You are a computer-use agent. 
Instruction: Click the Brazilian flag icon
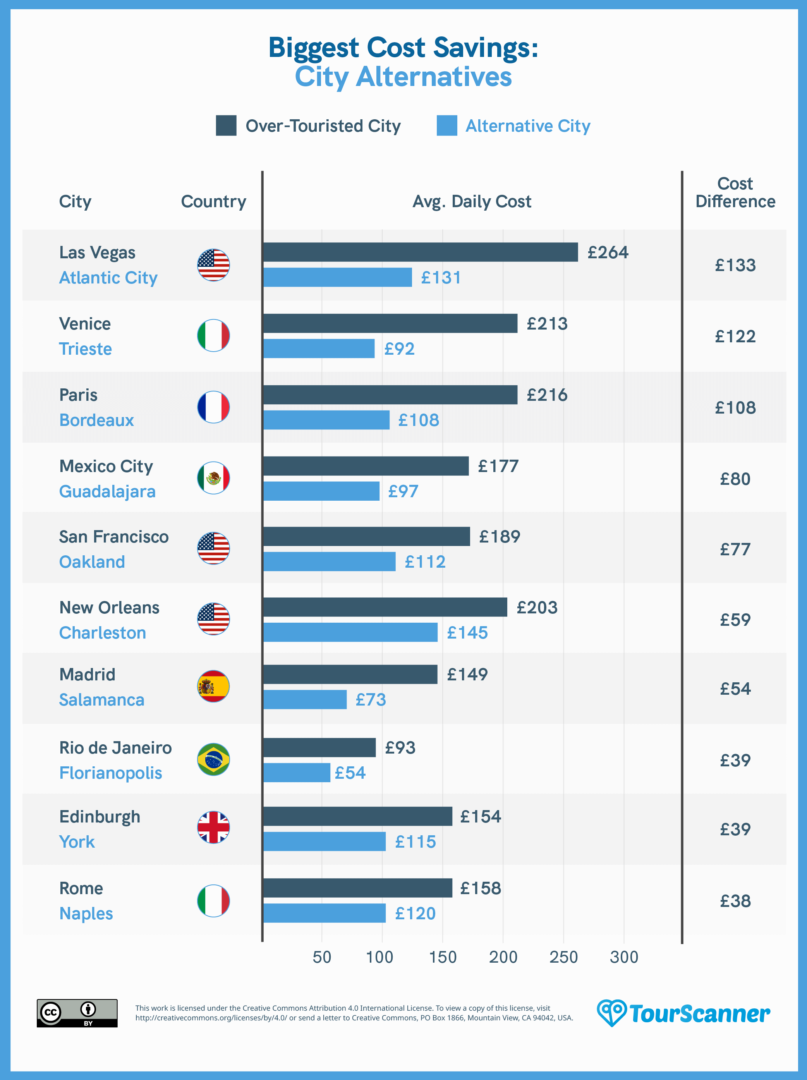point(213,760)
